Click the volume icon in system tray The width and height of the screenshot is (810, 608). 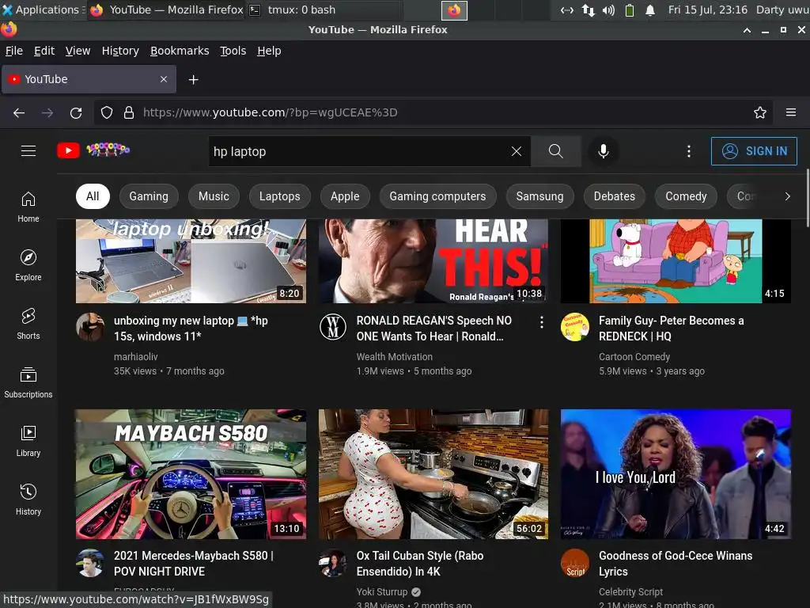tap(608, 9)
